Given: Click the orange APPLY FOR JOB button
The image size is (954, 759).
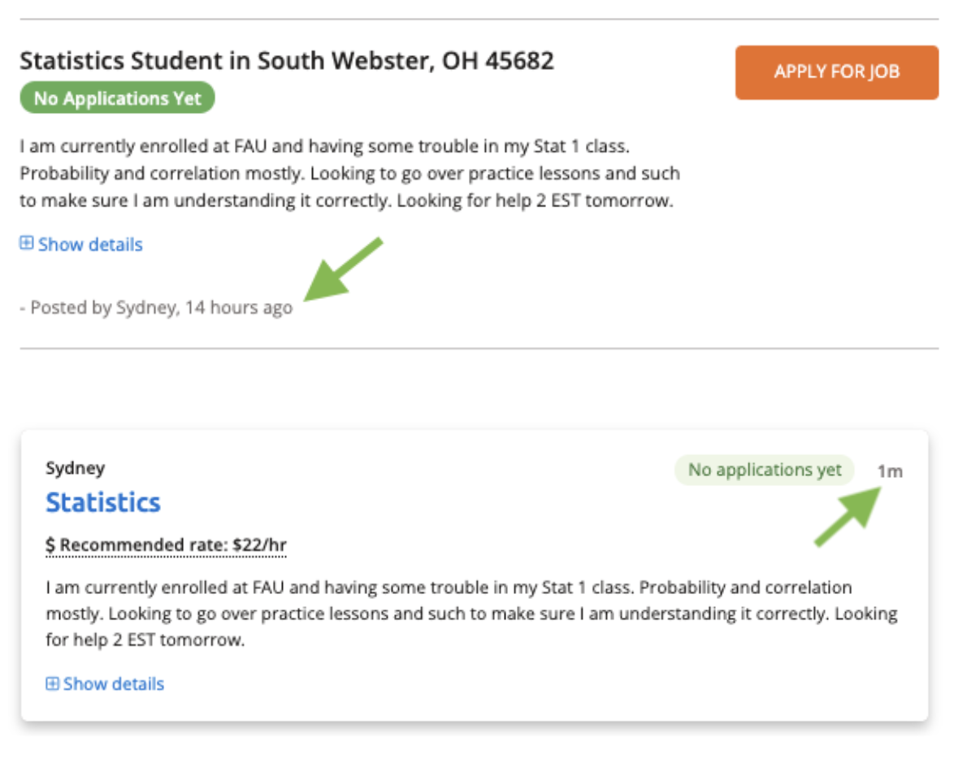Looking at the screenshot, I should coord(836,72).
